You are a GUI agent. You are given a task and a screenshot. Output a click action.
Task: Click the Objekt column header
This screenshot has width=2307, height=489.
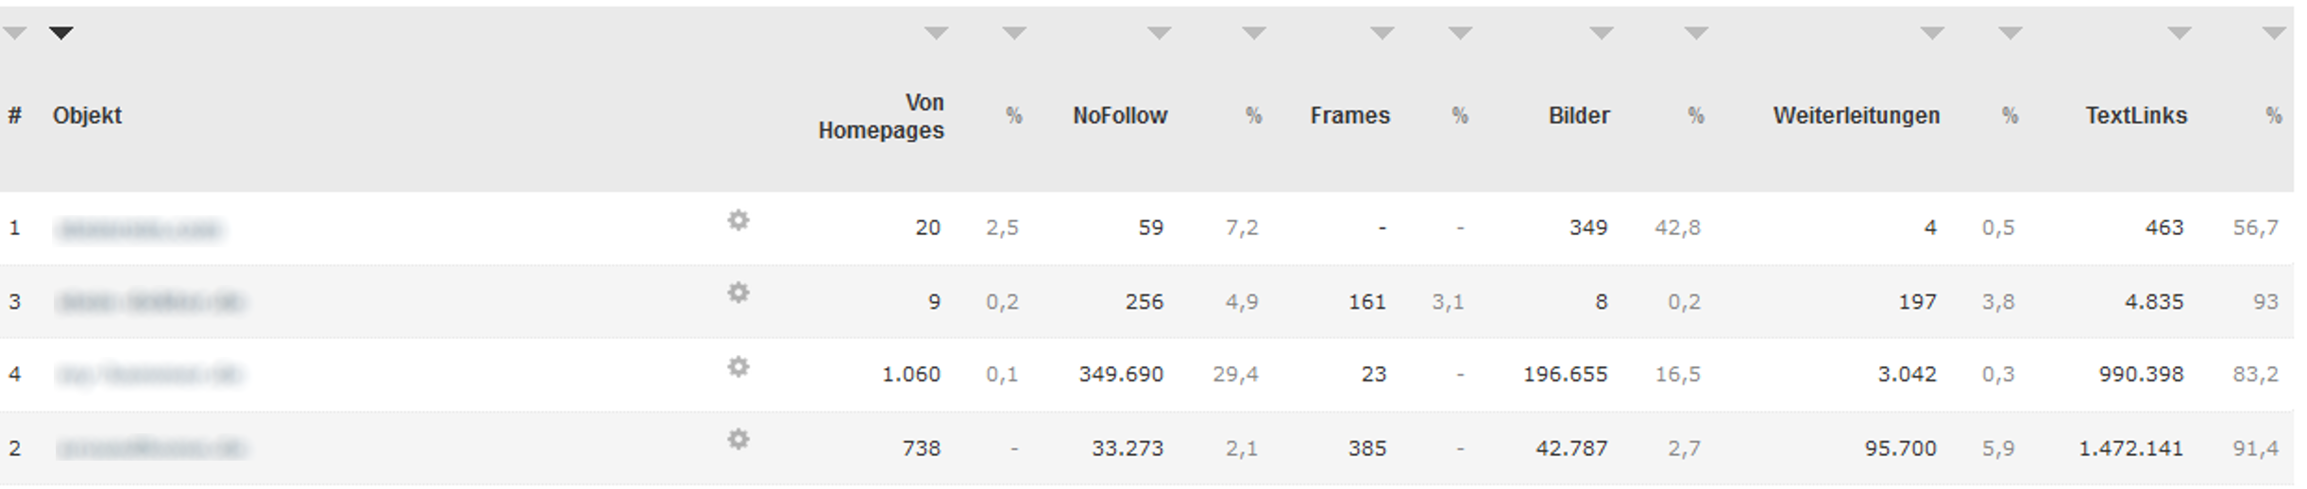87,116
